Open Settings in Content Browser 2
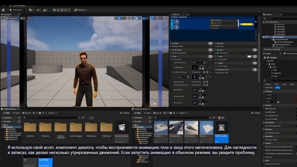The height and width of the screenshot is (167, 297). pyautogui.click(x=256, y=113)
